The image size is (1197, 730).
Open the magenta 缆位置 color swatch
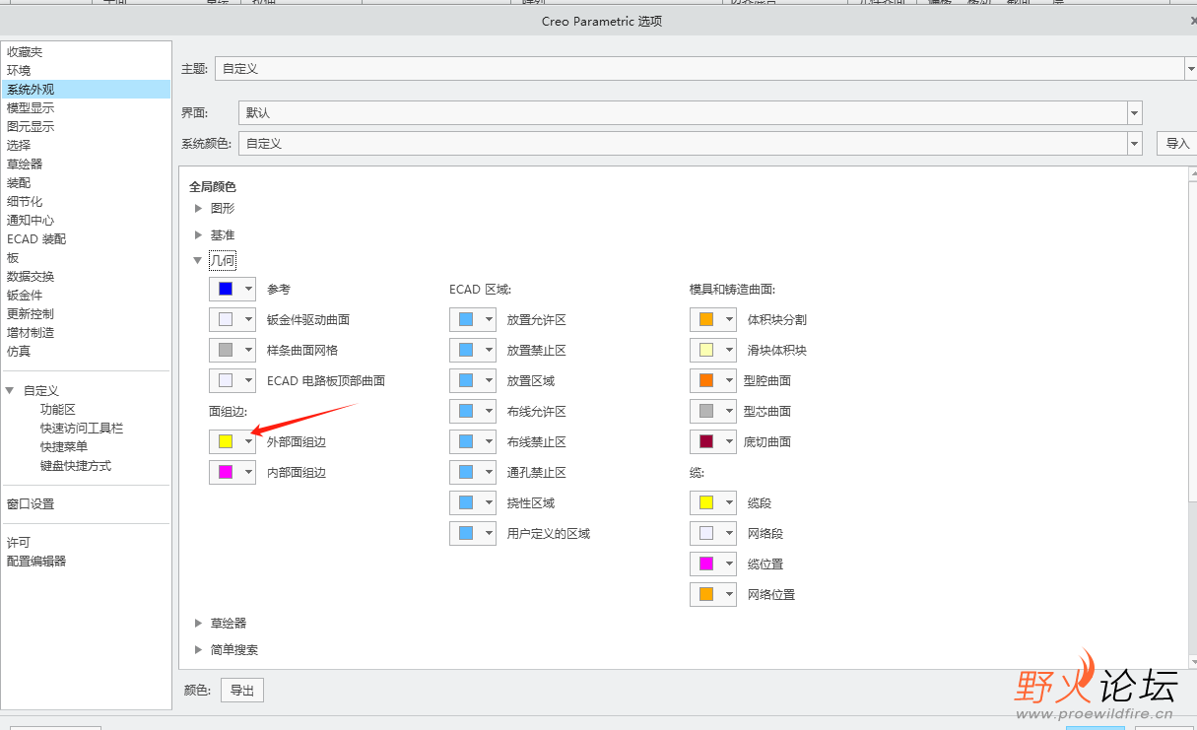click(713, 564)
